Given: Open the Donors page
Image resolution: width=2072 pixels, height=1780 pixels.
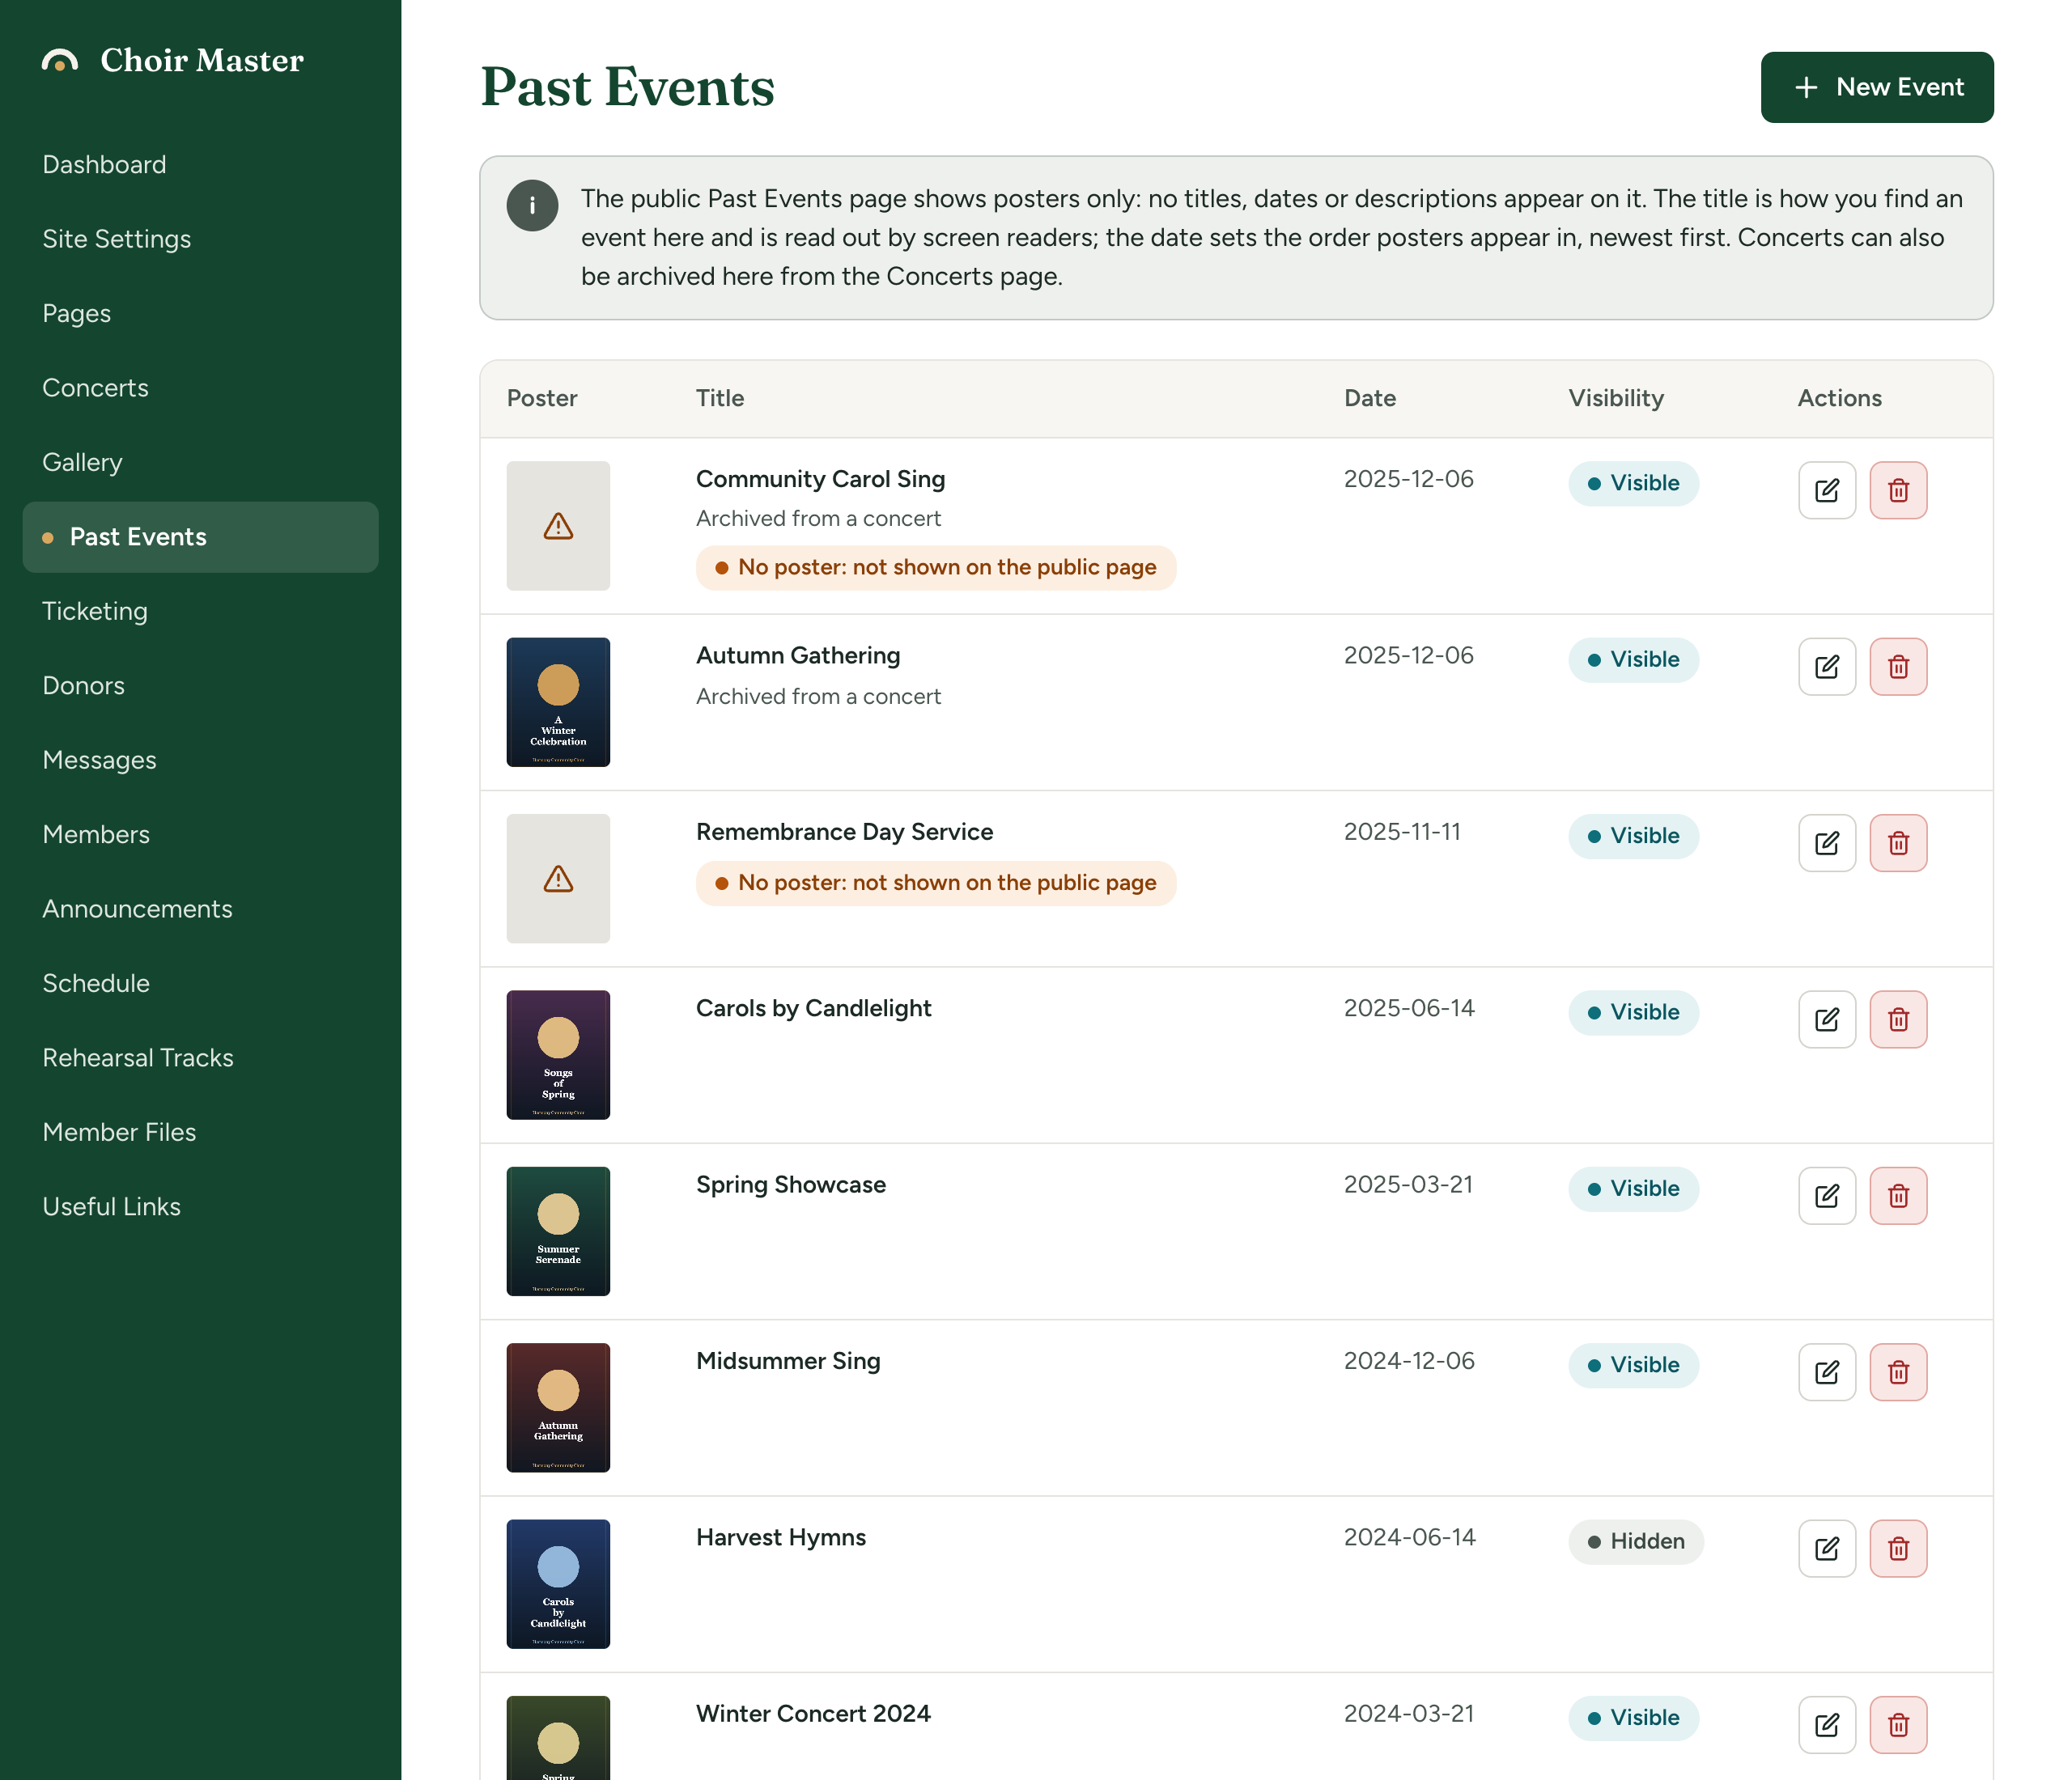Looking at the screenshot, I should 200,685.
